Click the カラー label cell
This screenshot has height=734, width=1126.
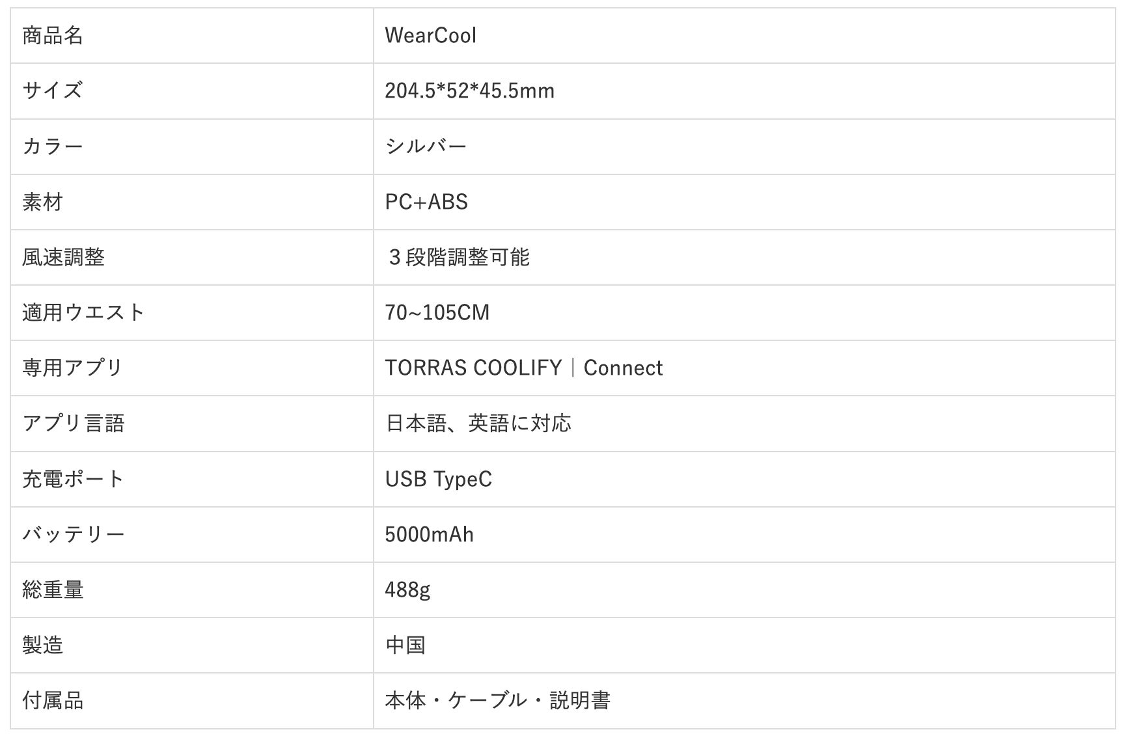tap(53, 146)
